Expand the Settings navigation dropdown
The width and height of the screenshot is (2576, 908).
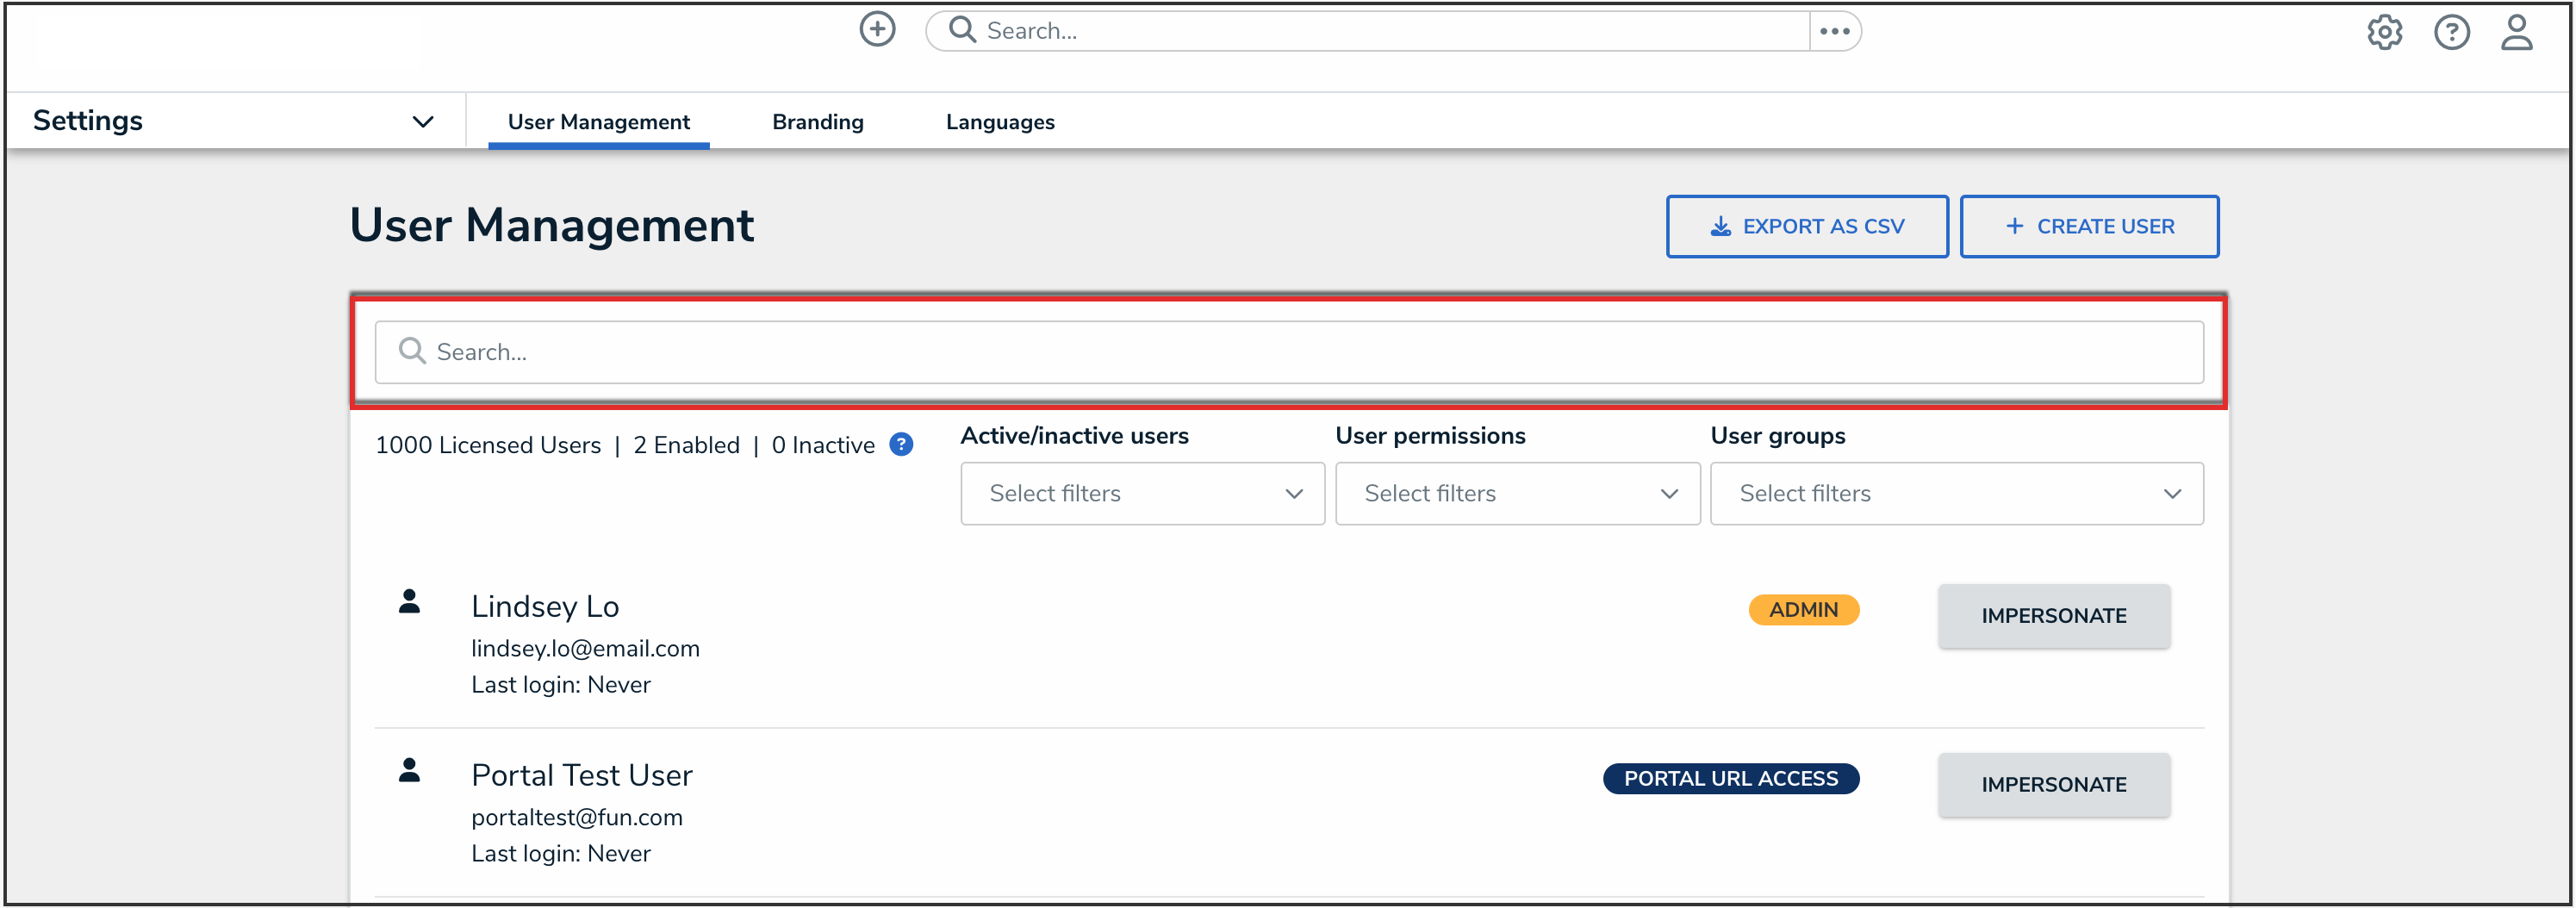pos(423,122)
